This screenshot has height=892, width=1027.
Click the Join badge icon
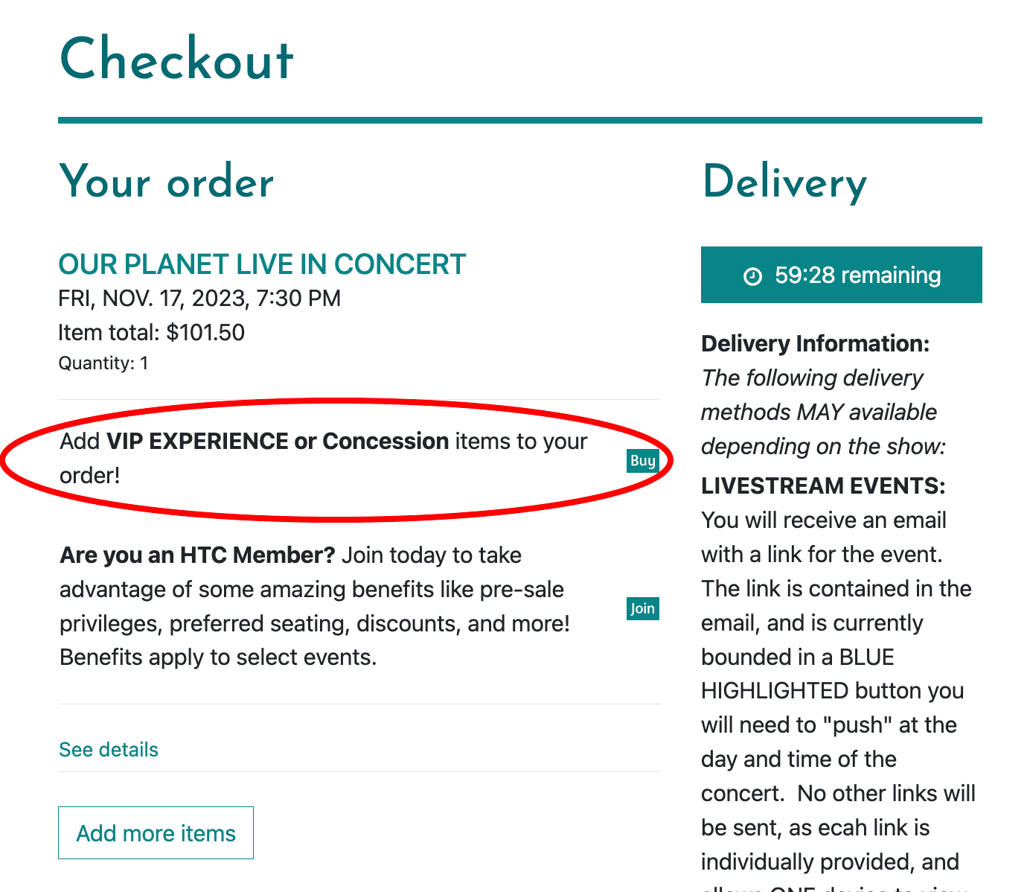[x=642, y=608]
